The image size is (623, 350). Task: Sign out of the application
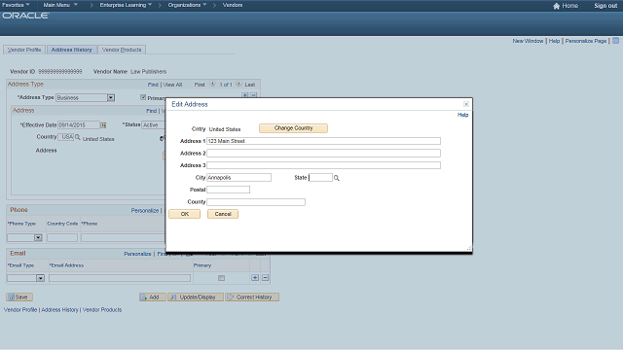tap(605, 6)
